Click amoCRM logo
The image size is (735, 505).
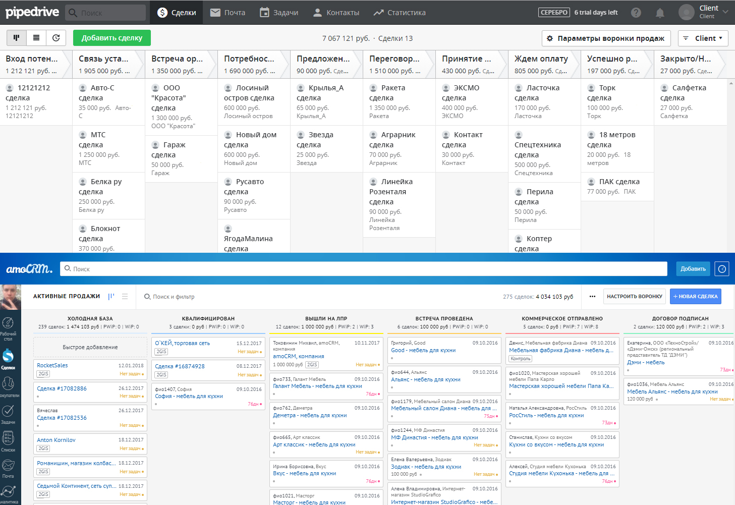pos(29,269)
